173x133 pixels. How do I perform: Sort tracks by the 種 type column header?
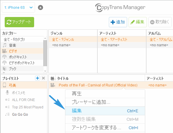pyautogui.click(x=52, y=79)
